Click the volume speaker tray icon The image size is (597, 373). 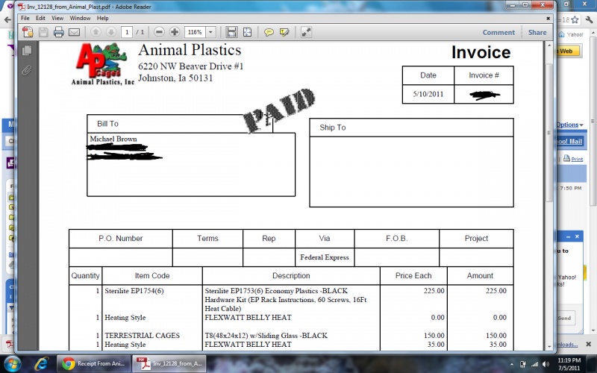[x=546, y=364]
